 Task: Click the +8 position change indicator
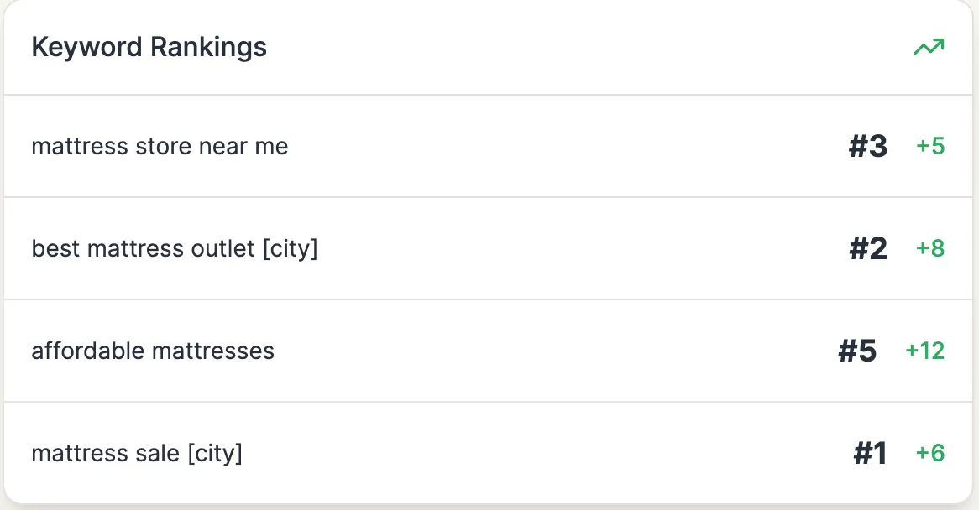pyautogui.click(x=930, y=249)
